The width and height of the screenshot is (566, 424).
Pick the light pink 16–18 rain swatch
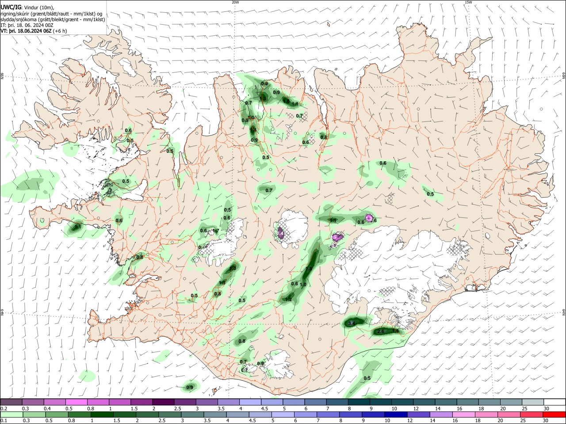pyautogui.click(x=463, y=414)
